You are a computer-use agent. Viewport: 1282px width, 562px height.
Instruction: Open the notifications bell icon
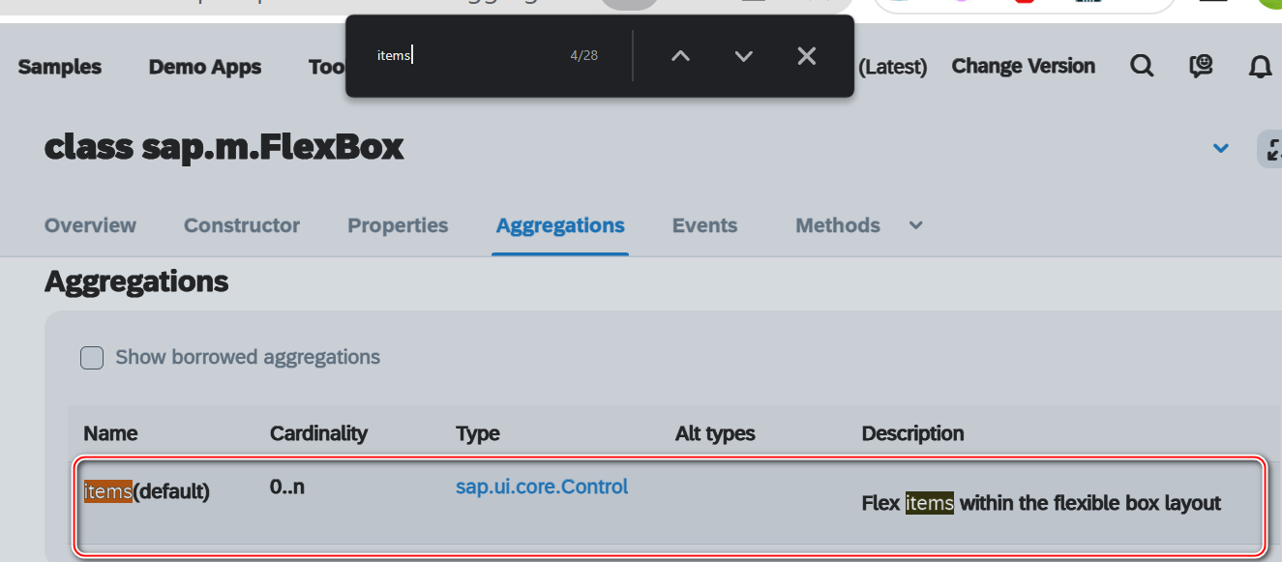point(1260,67)
